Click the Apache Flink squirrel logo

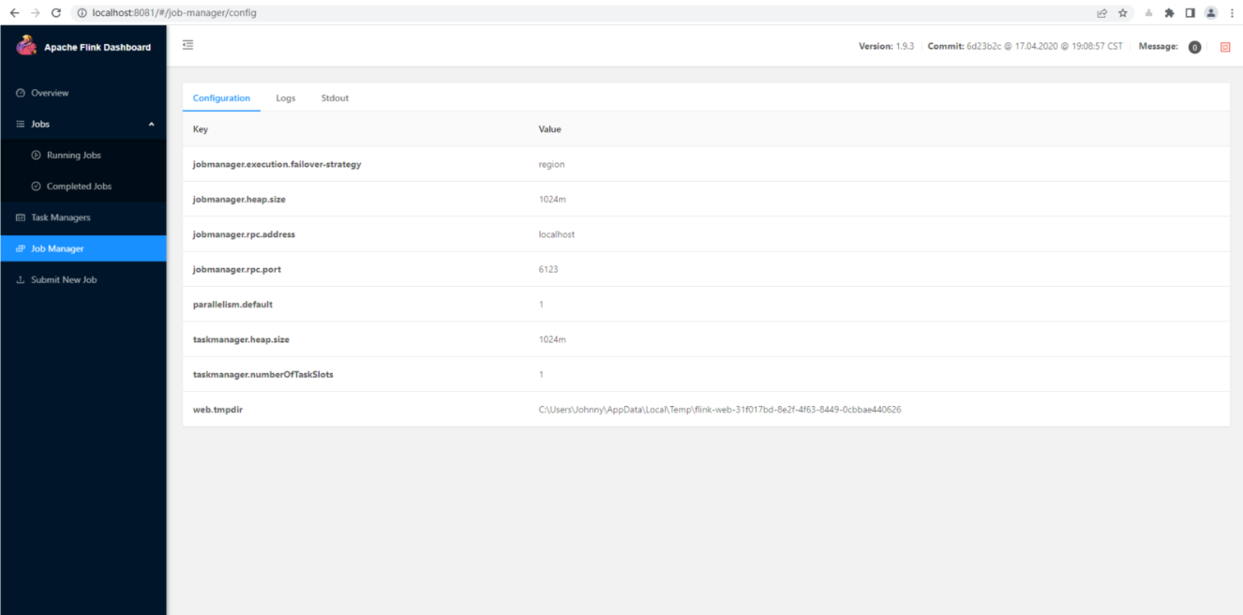pos(26,46)
